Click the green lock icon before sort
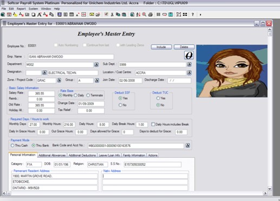The width and height of the screenshot is (280, 201). (x=132, y=15)
